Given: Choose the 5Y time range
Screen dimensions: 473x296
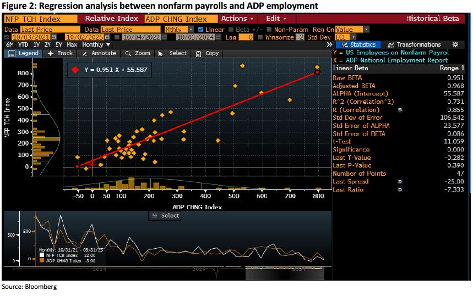Looking at the screenshot, I should pos(59,44).
